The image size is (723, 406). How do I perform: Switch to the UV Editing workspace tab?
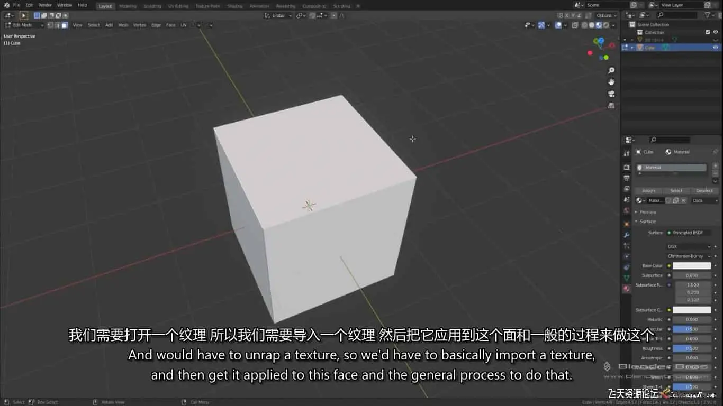coord(178,6)
